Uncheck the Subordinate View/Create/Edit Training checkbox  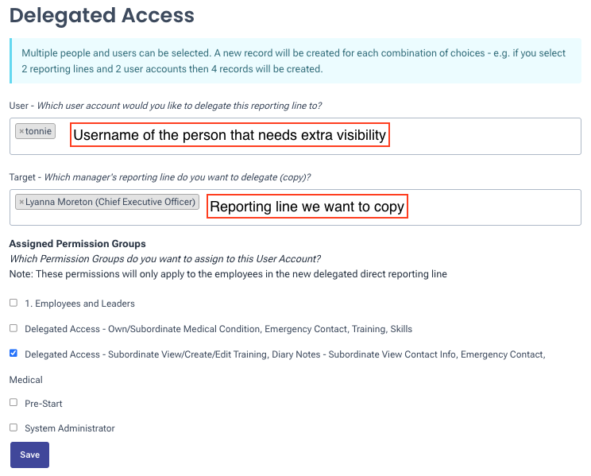[14, 354]
